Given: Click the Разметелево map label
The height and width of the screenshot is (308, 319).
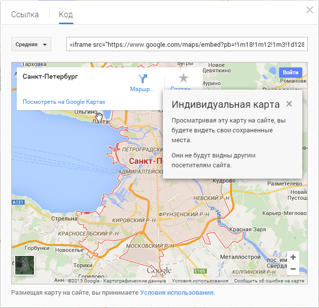Looking at the screenshot, I should coord(285,184).
